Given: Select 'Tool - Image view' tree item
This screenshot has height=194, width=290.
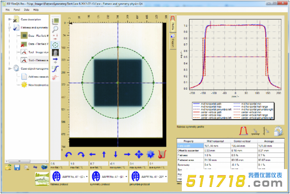Looking at the screenshot, I should pyautogui.click(x=38, y=52).
